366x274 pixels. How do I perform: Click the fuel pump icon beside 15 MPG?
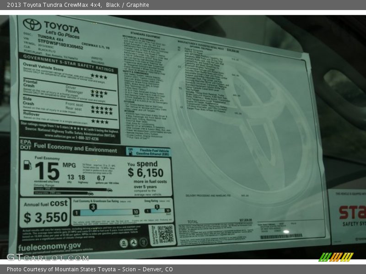pyautogui.click(x=27, y=165)
